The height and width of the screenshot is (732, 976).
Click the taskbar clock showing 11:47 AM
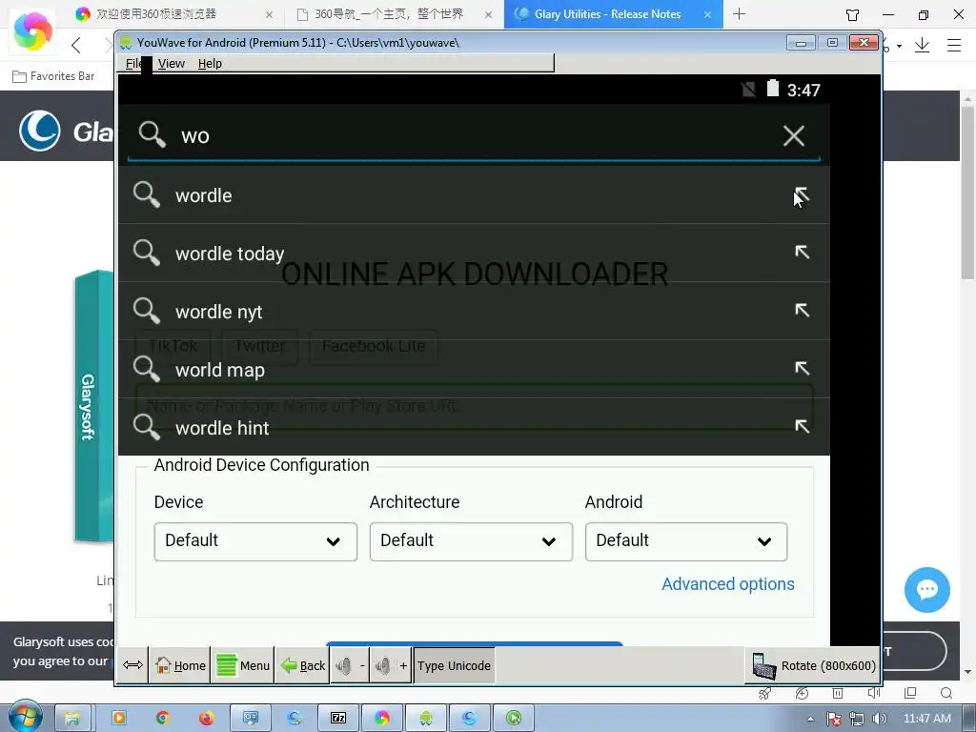926,719
